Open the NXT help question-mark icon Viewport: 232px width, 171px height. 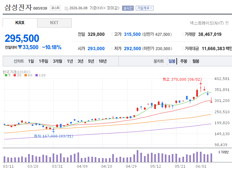pos(227,23)
